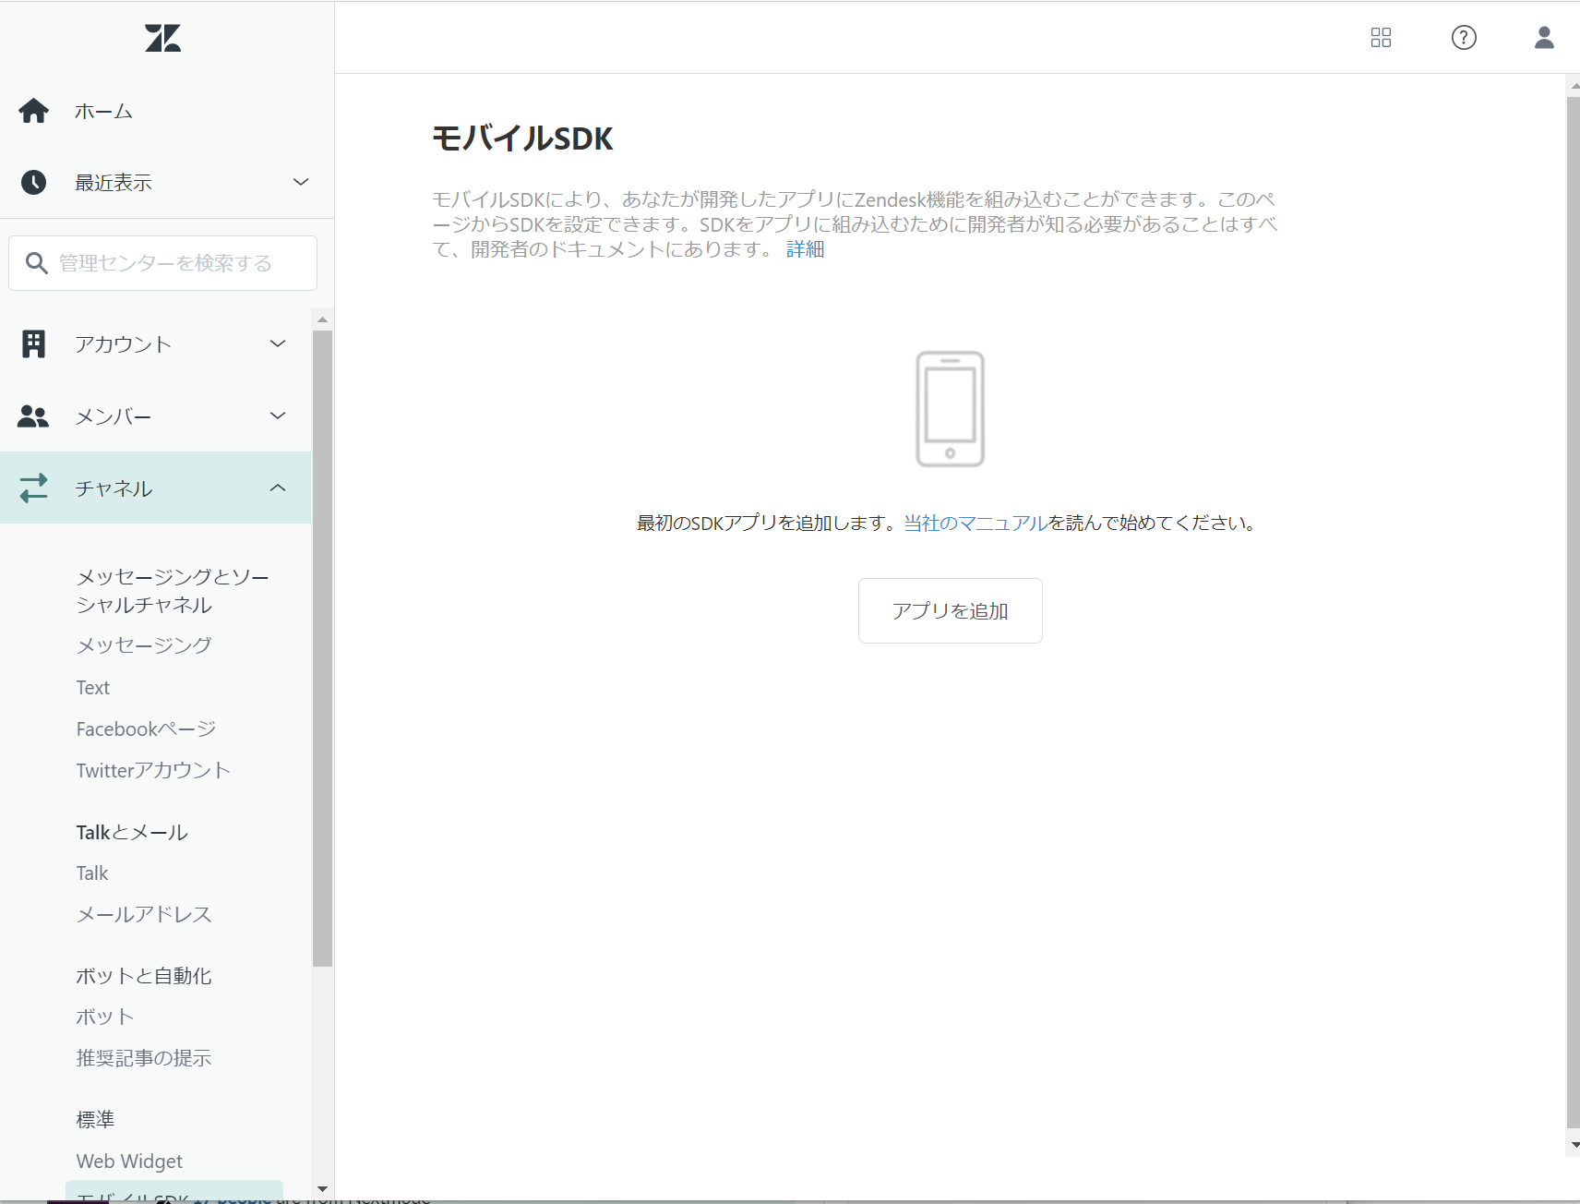
Task: Select the アカウント account icon
Action: tap(33, 343)
